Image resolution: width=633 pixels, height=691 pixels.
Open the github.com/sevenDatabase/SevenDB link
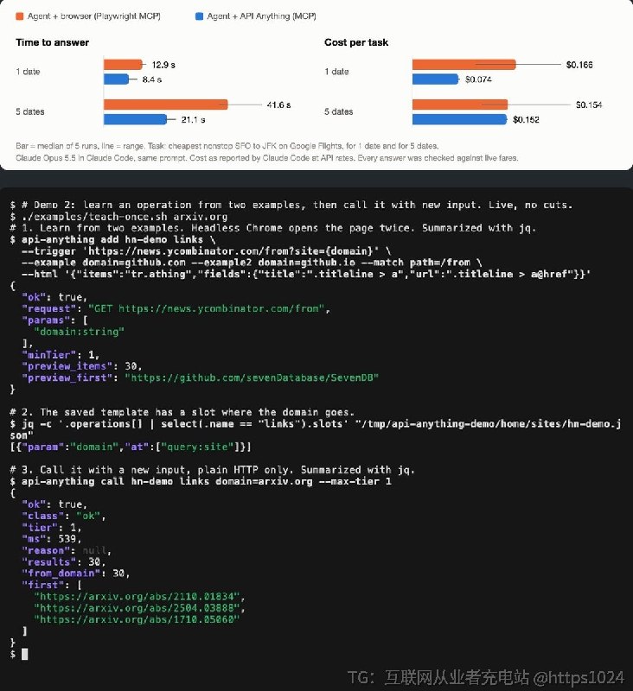click(x=252, y=377)
